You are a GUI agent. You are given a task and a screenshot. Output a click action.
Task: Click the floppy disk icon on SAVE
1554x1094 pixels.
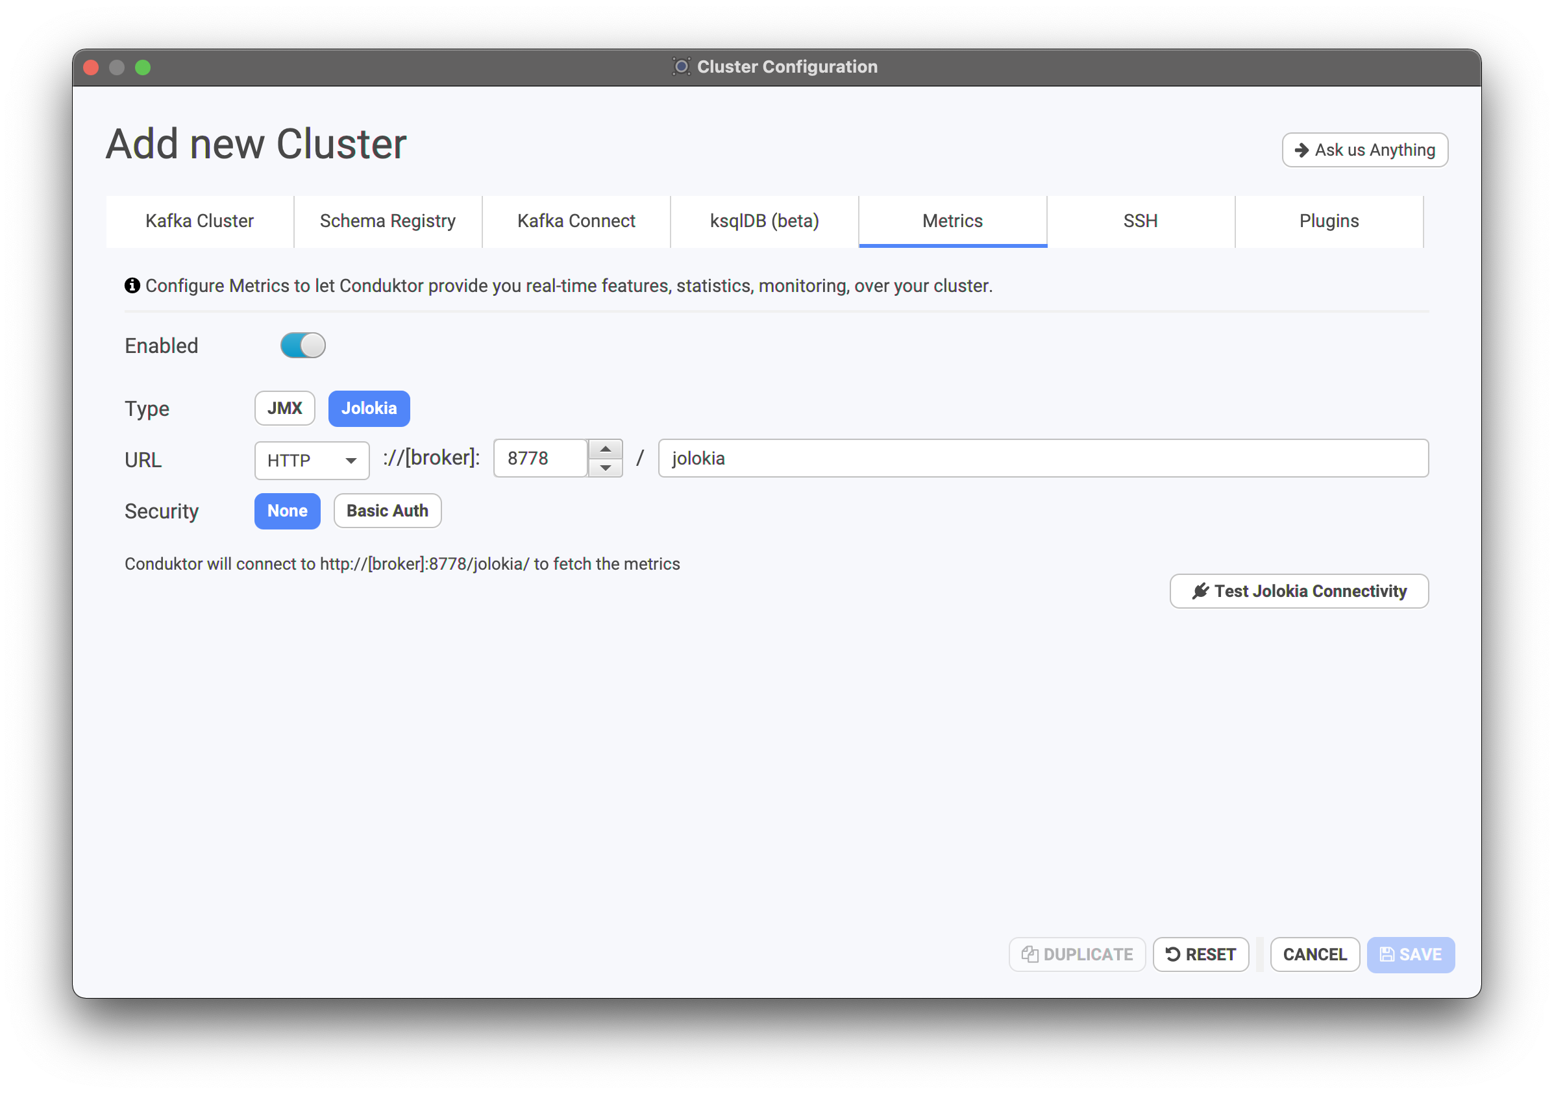pyautogui.click(x=1386, y=954)
